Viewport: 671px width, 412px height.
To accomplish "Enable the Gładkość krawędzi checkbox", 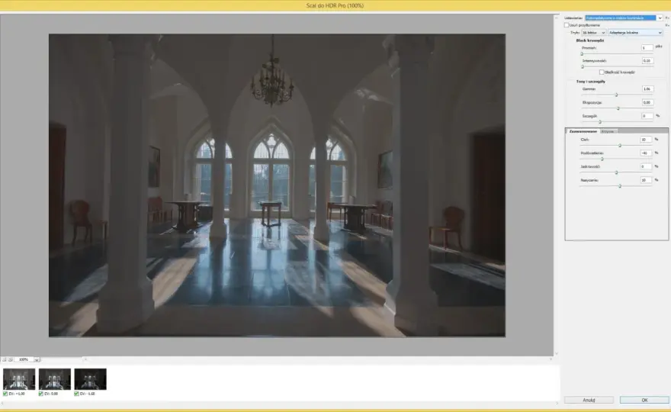I will pyautogui.click(x=602, y=72).
